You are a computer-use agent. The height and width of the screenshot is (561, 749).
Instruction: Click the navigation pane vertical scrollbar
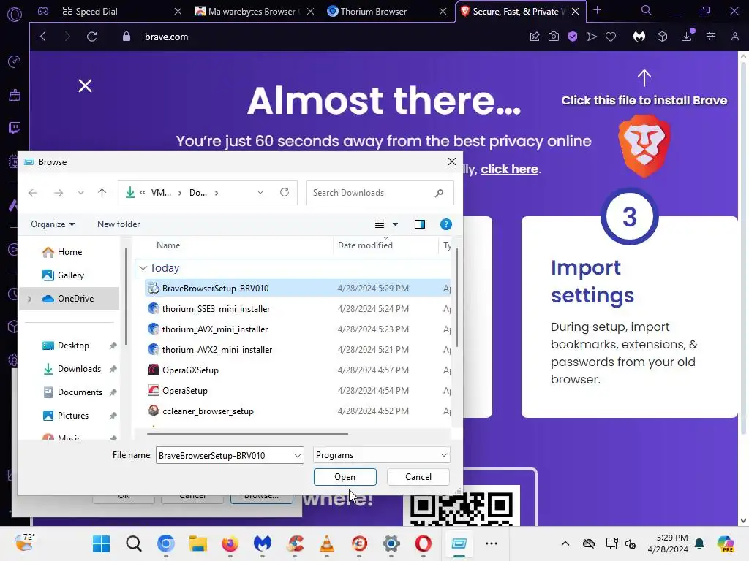pyautogui.click(x=126, y=296)
